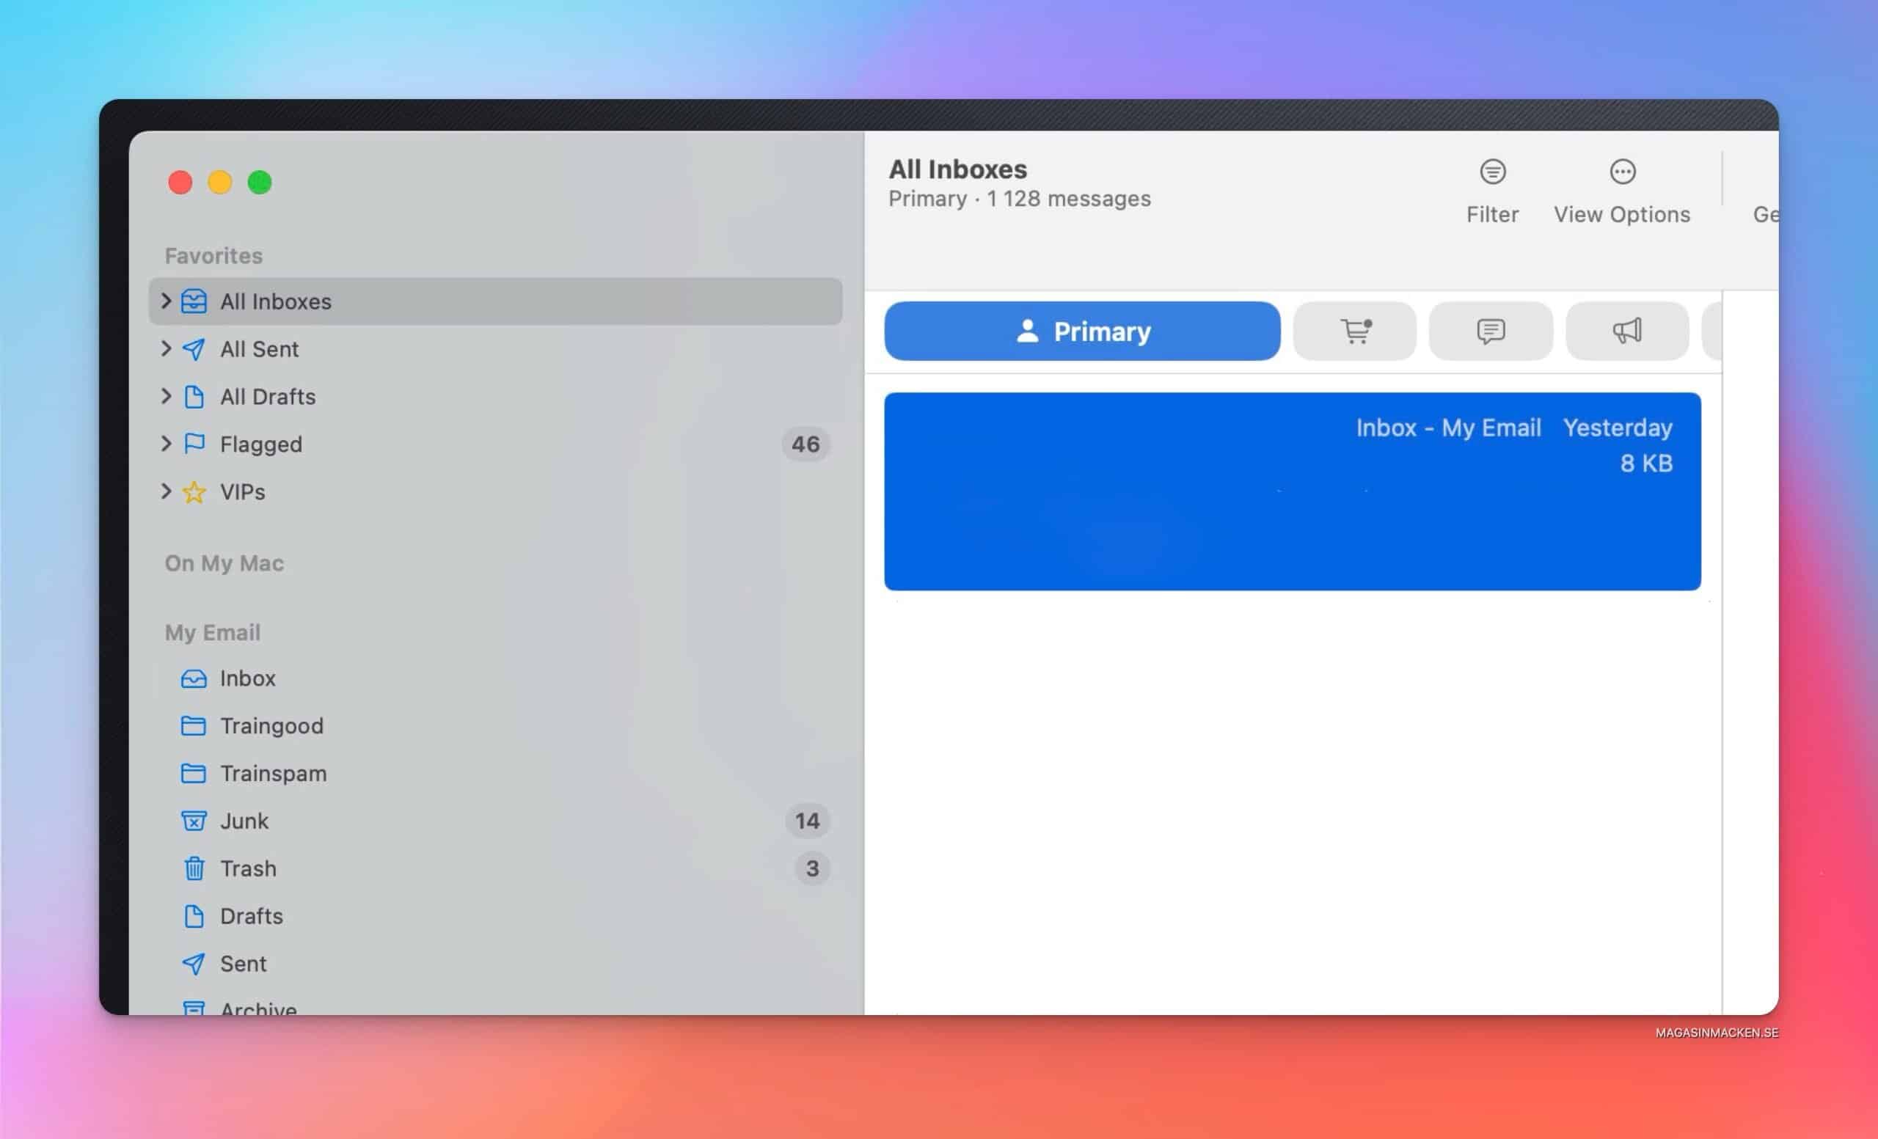Select the VIPs mailbox

pyautogui.click(x=495, y=491)
